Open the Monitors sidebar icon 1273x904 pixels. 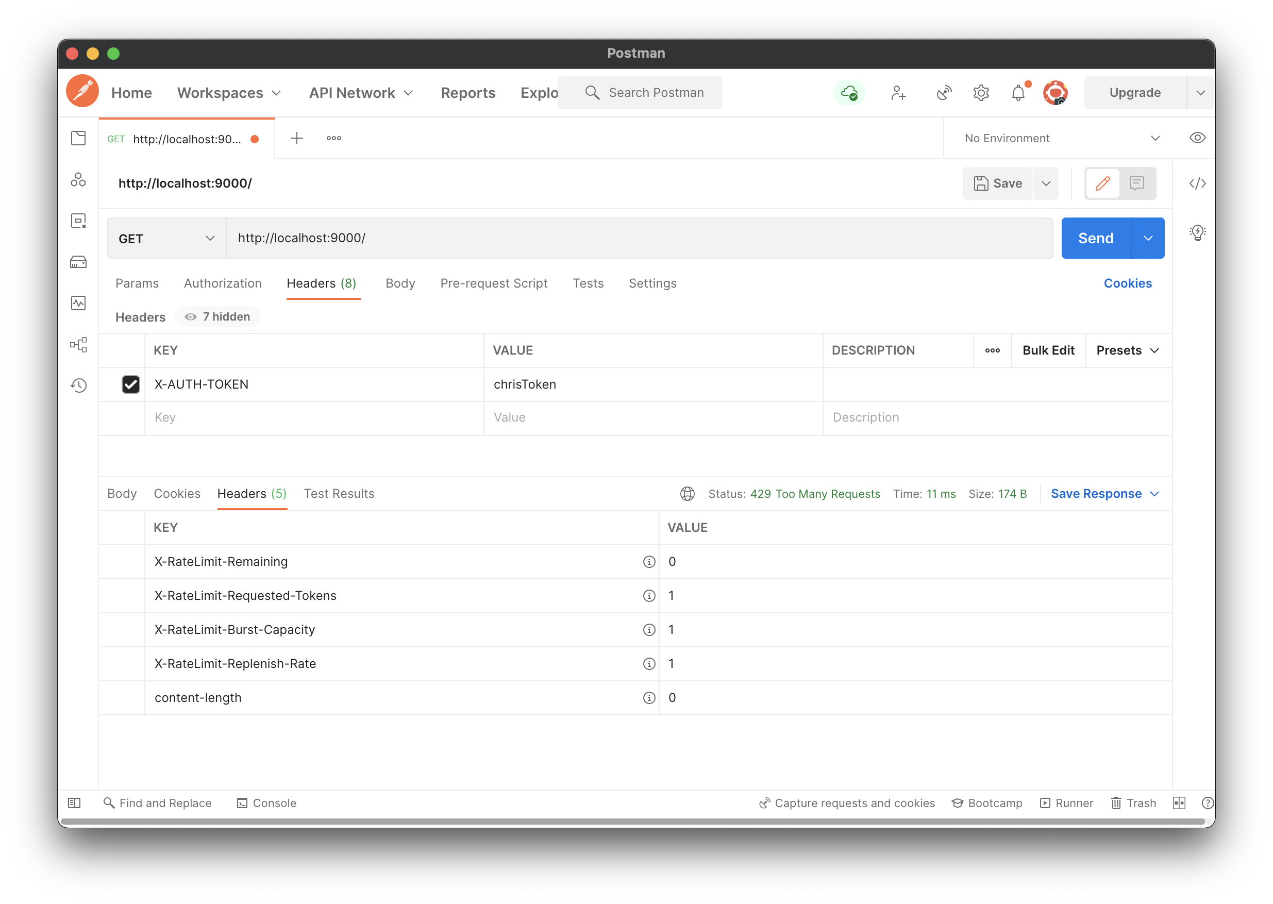(78, 304)
